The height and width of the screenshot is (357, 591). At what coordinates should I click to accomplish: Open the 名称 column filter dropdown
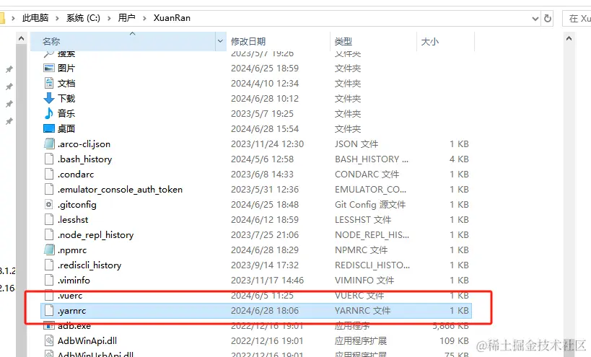(221, 41)
